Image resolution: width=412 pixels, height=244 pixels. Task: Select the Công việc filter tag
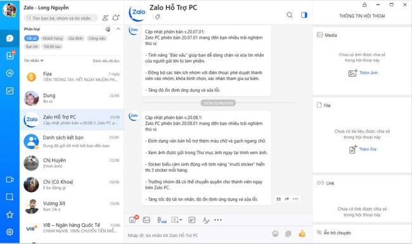pyautogui.click(x=97, y=39)
